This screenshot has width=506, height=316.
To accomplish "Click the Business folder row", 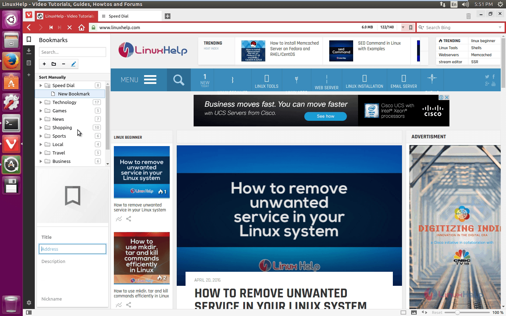I will coord(70,161).
